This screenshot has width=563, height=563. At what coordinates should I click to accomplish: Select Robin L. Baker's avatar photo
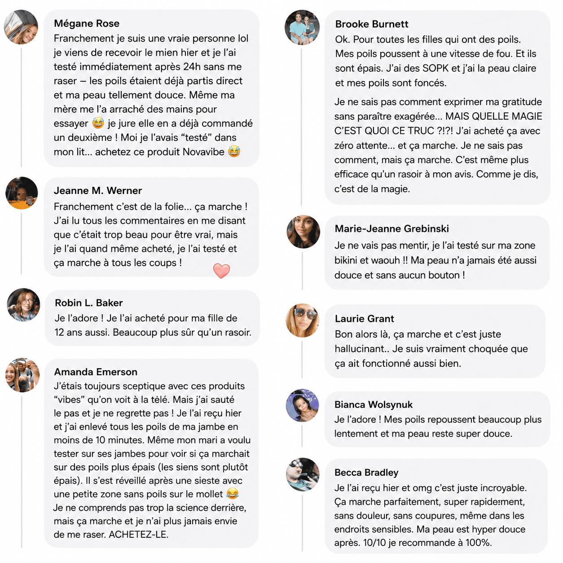23,305
